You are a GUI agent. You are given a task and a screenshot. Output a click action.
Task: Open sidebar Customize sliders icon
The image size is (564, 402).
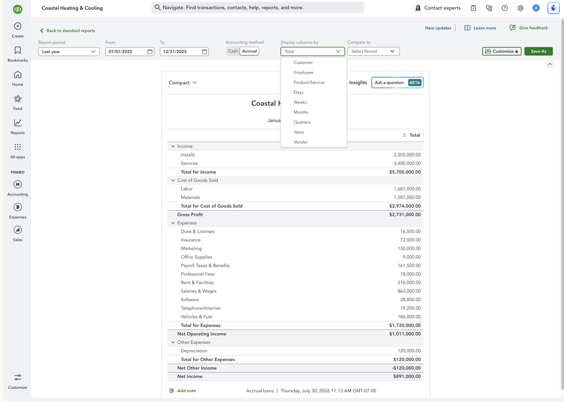pyautogui.click(x=18, y=377)
